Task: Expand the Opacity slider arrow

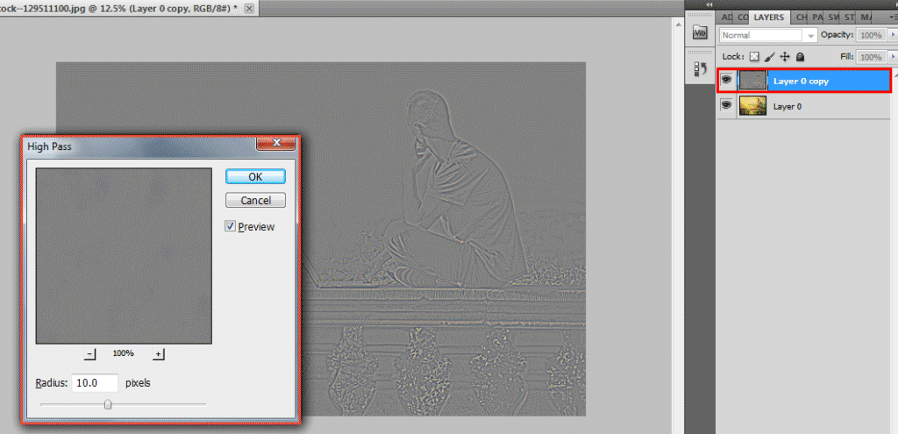Action: (893, 35)
